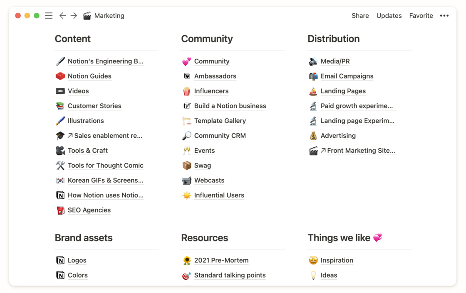Open Landing page Experim... page
Viewport: 466px width, 293px height.
click(x=357, y=121)
